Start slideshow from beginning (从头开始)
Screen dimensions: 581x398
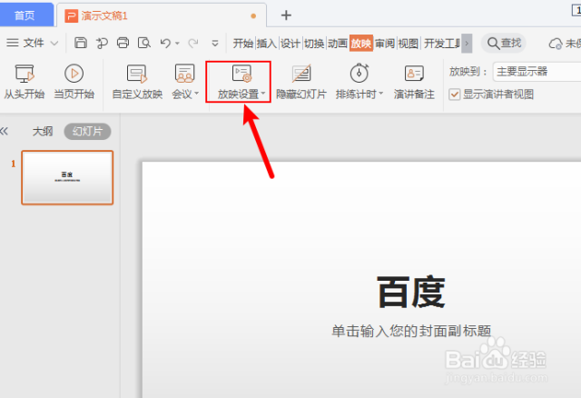coord(25,82)
